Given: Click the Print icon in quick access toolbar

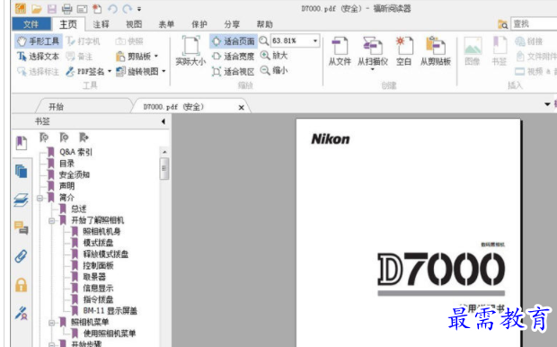Looking at the screenshot, I should [x=66, y=8].
